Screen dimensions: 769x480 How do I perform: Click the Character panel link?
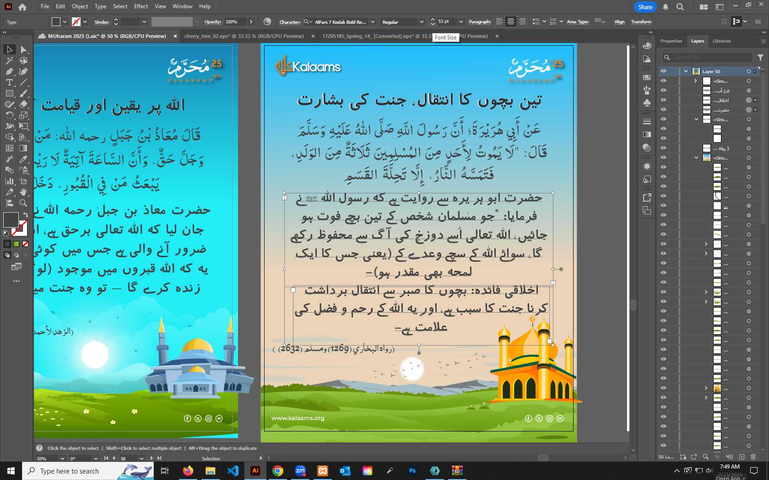click(290, 22)
